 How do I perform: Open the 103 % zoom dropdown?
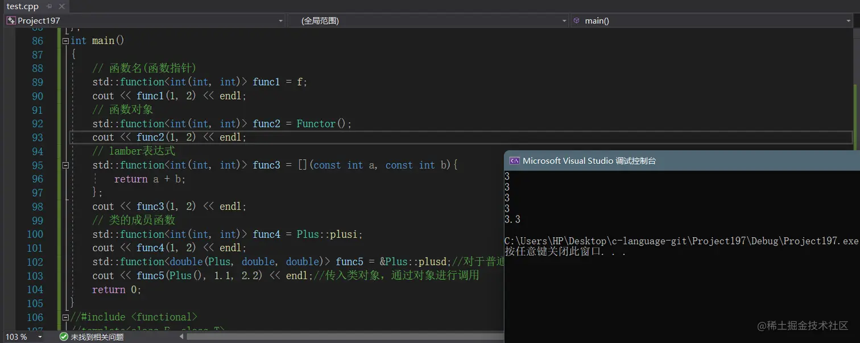coord(40,337)
